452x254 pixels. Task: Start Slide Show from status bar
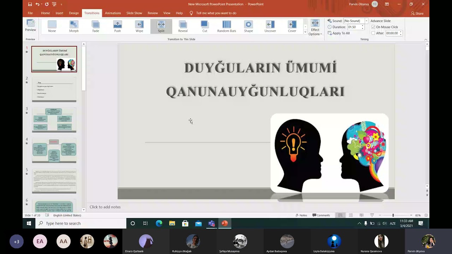click(372, 215)
